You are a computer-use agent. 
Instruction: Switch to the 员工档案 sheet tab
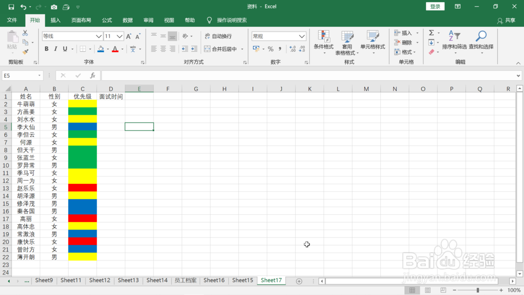(185, 280)
